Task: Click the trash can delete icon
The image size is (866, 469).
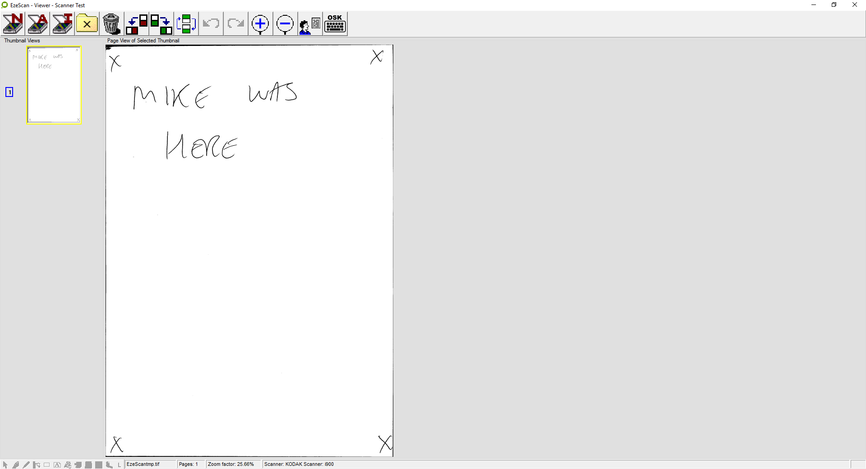Action: coord(111,24)
